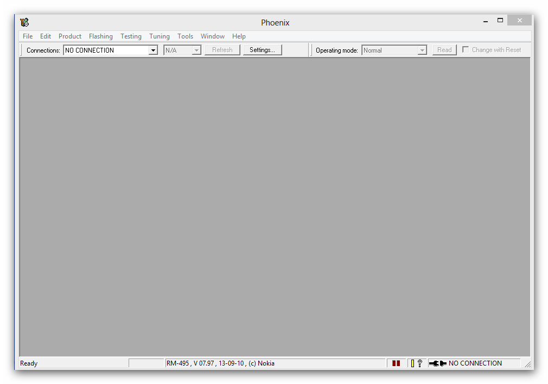This screenshot has width=548, height=384.
Task: Open the Flashing menu
Action: tap(100, 36)
